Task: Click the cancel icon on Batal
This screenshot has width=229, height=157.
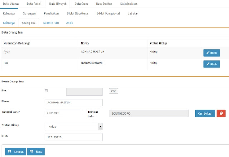Action: (31, 151)
